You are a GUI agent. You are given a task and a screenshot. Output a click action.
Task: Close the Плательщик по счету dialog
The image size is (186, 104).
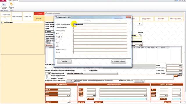click(x=128, y=17)
